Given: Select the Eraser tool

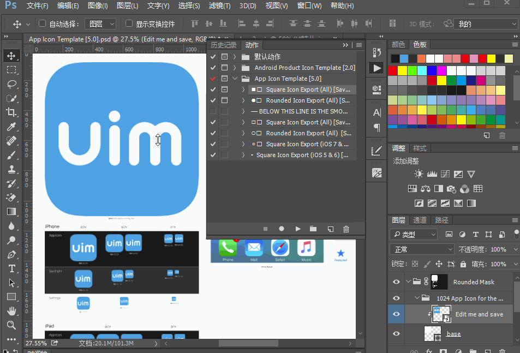Looking at the screenshot, I should click(x=11, y=198).
